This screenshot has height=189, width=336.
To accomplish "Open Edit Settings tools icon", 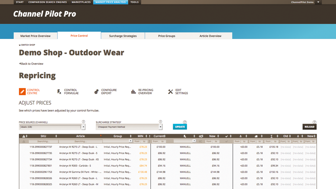I will coord(171,92).
